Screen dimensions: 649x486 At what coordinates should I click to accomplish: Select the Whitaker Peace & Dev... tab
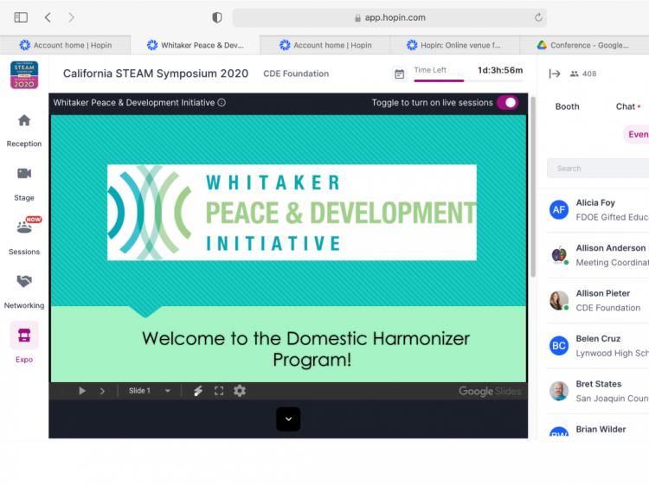pos(195,45)
